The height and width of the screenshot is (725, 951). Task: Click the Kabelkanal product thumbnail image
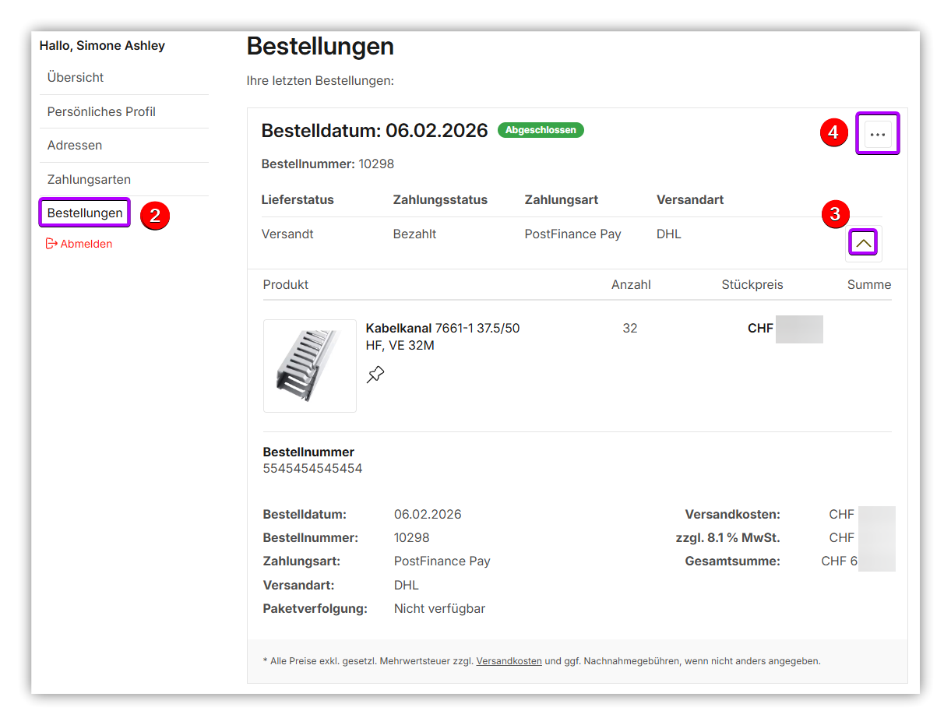click(x=310, y=365)
